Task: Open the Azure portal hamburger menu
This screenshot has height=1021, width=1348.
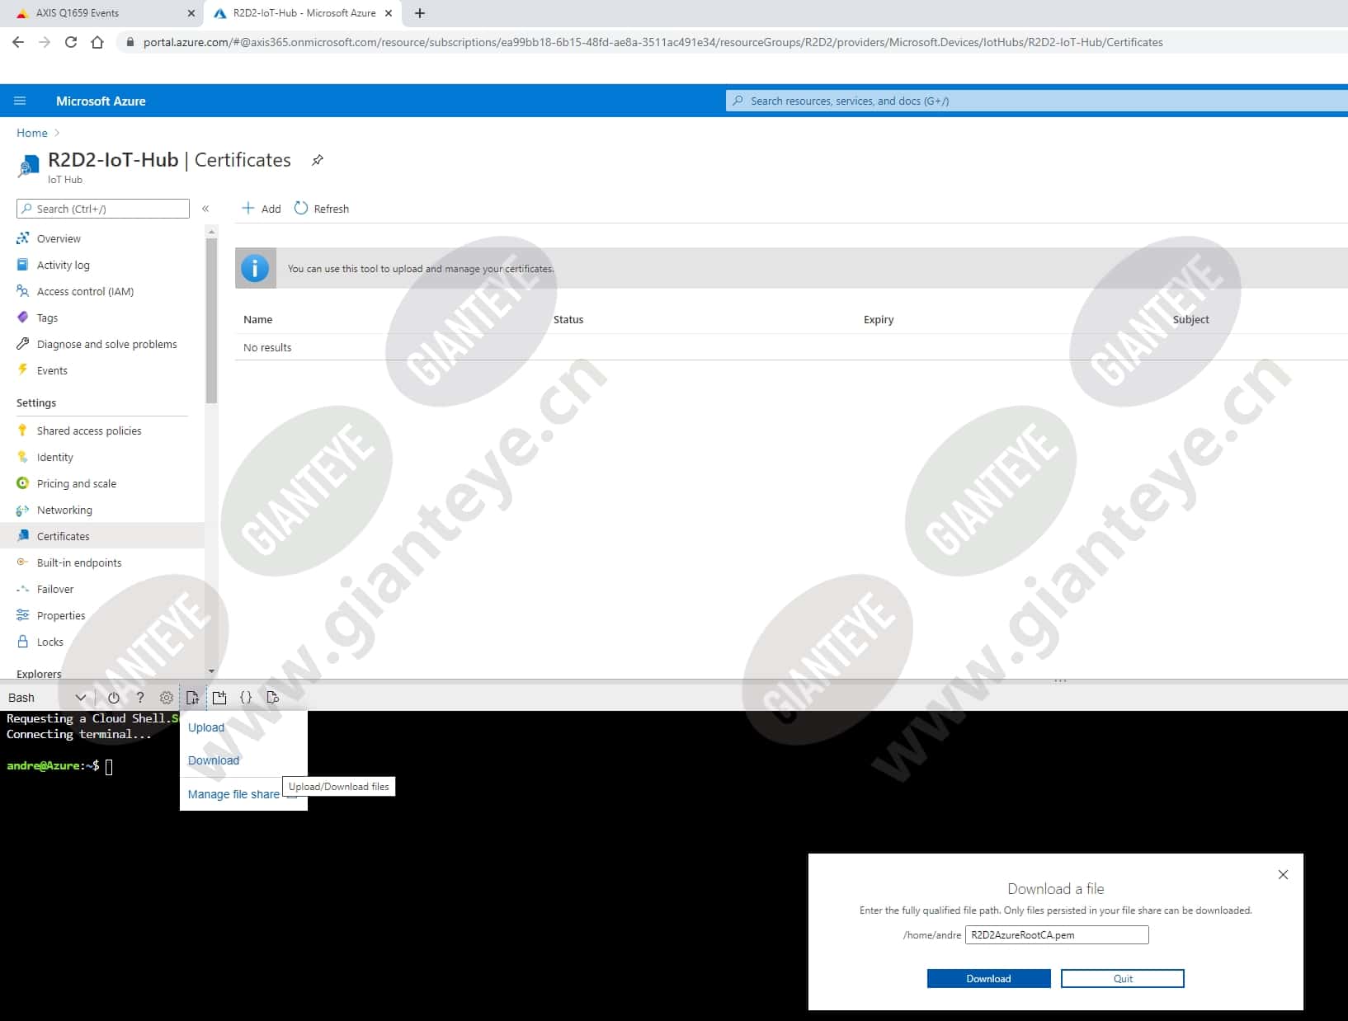Action: [x=20, y=101]
